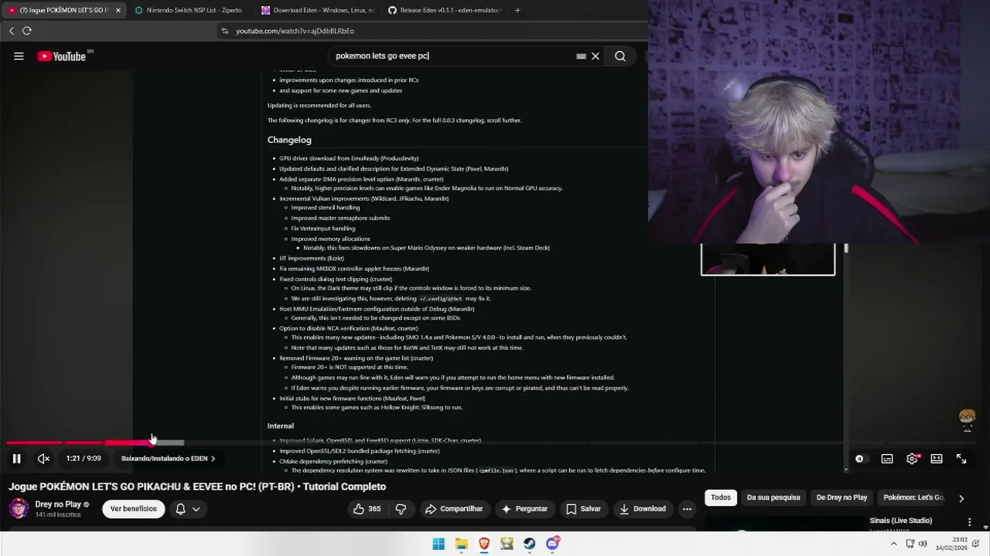
Task: Unmute the video with the speaker icon
Action: 44,459
